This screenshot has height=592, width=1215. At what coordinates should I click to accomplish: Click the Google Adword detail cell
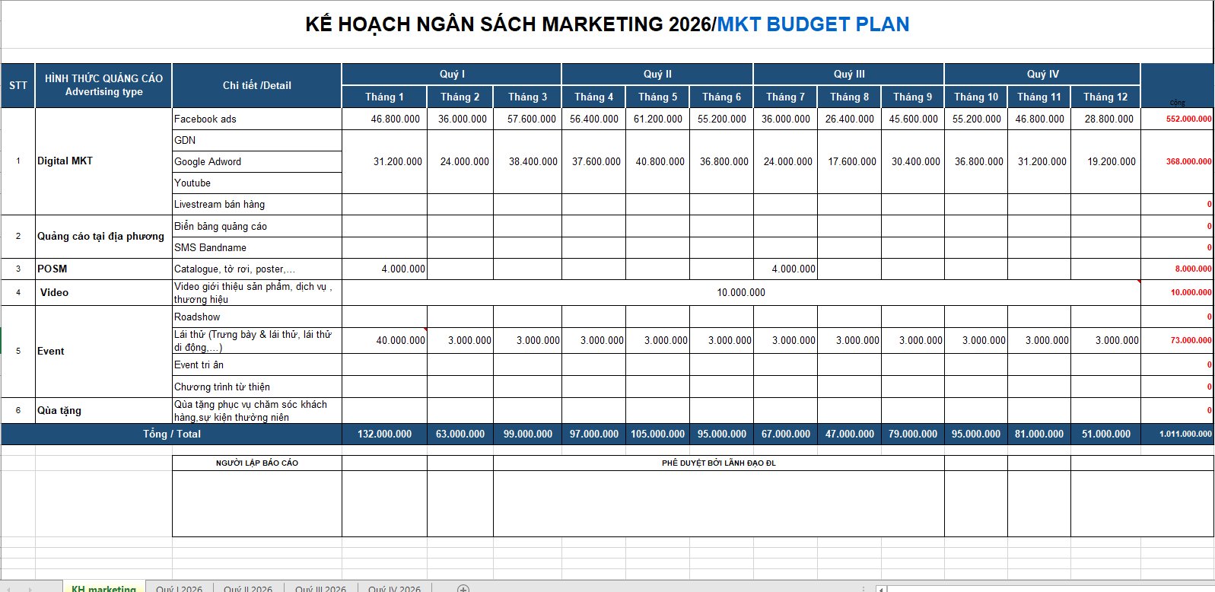coord(257,161)
